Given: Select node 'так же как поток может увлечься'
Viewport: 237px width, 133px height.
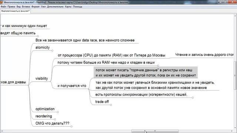Looking at the screenshot, I should [155, 85].
